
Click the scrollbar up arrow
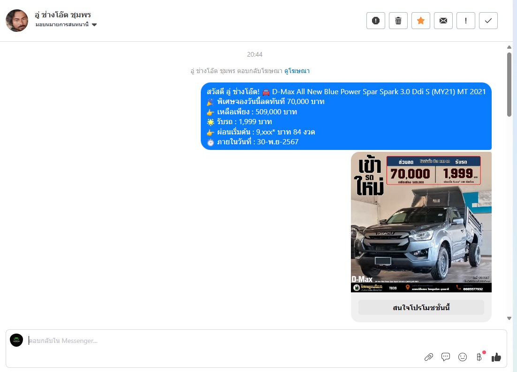click(509, 47)
